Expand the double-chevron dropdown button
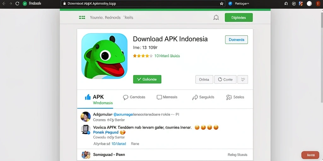 tap(243, 80)
